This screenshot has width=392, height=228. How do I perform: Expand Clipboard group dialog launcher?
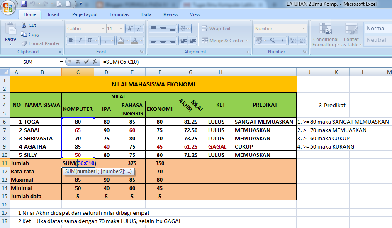[x=59, y=51]
